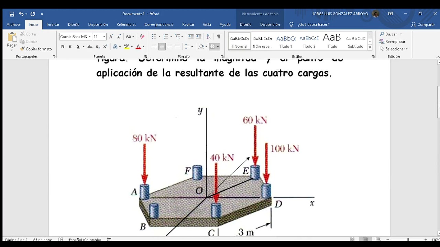The image size is (440, 247).
Task: Click the numbering list icon
Action: click(166, 37)
